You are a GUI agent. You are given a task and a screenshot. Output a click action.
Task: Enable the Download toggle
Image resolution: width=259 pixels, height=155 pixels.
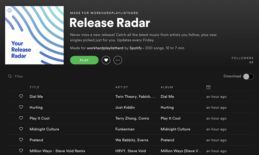point(248,76)
